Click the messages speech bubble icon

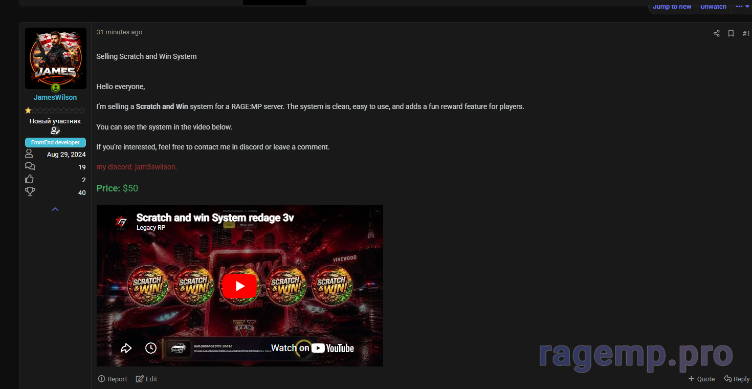(30, 166)
